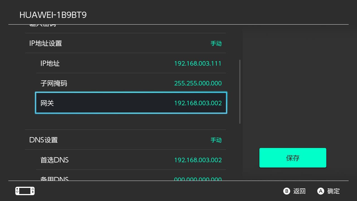Click the 确定 confirm label
Image resolution: width=357 pixels, height=201 pixels.
[x=334, y=191]
